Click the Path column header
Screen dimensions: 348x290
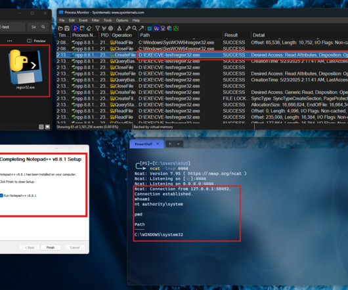180,35
